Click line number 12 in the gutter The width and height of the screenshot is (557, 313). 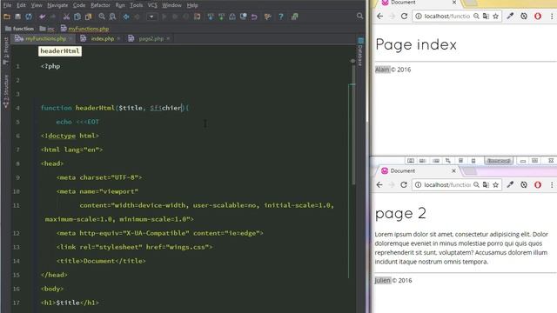tap(17, 233)
